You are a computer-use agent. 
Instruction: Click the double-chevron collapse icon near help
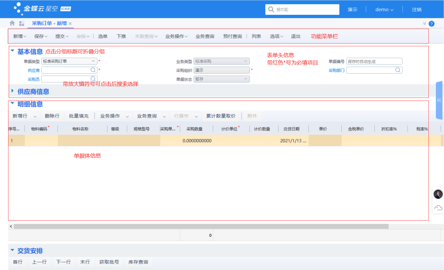coord(424,24)
